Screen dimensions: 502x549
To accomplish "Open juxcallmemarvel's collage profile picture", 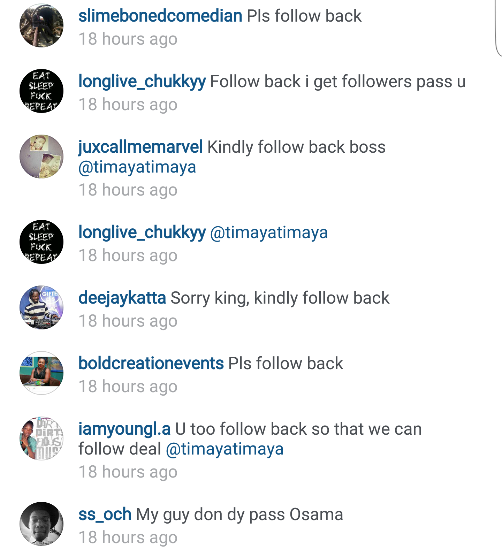I will (x=41, y=157).
